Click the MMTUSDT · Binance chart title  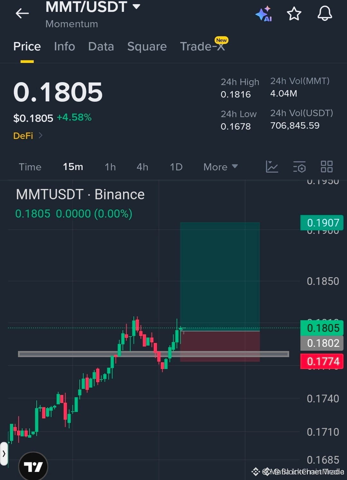80,194
